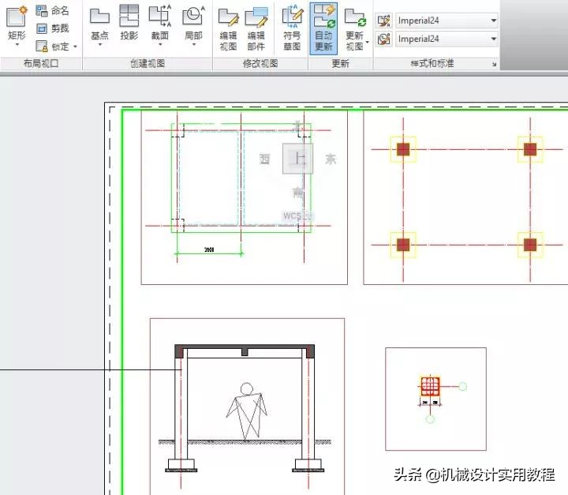Viewport: 568px width, 495px height.
Task: Click the ViewCube 上 top face
Action: (297, 159)
